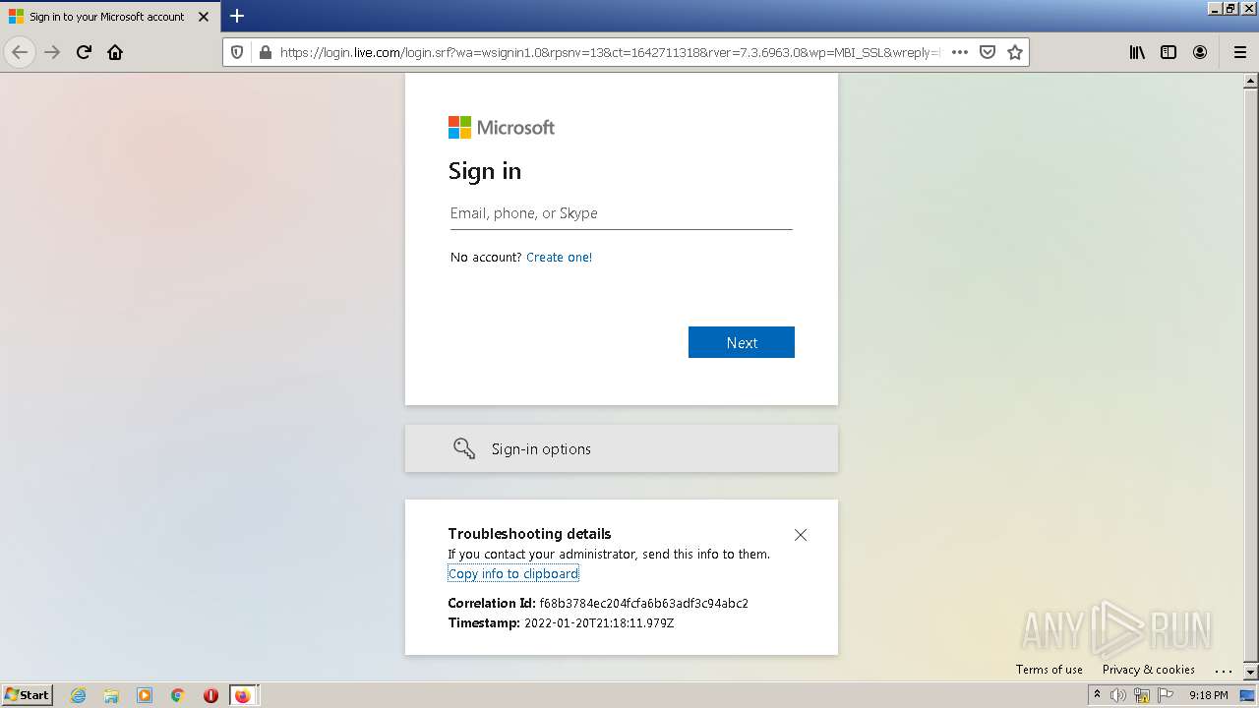Click the taskbar clock 9:18 PM
The width and height of the screenshot is (1259, 708).
point(1208,695)
